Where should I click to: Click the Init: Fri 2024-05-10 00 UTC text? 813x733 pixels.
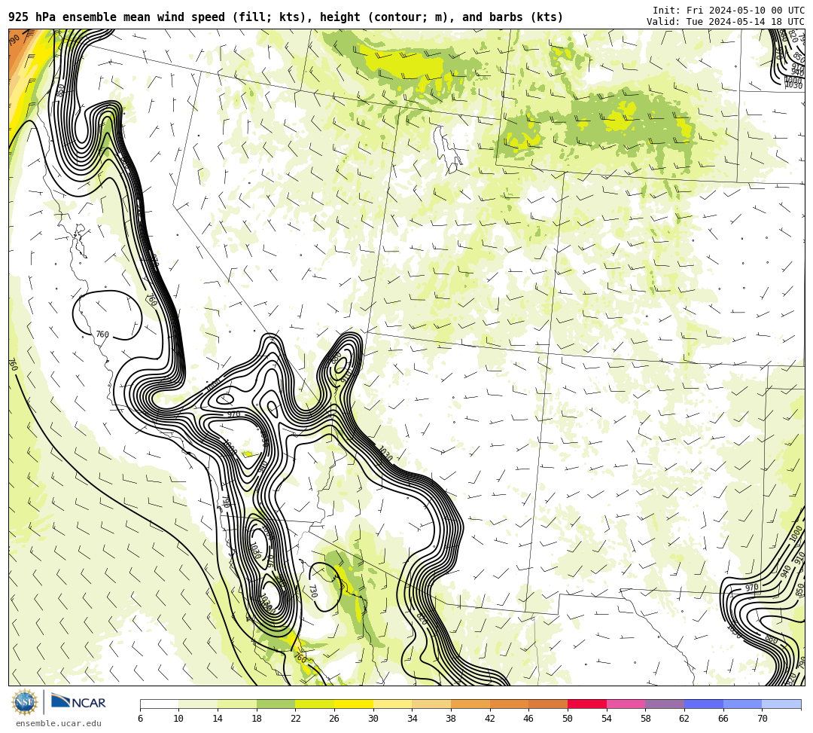coord(729,11)
